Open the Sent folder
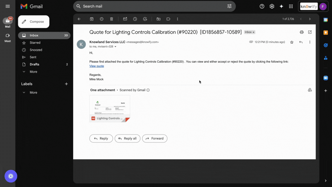Image resolution: width=332 pixels, height=187 pixels. tap(33, 57)
